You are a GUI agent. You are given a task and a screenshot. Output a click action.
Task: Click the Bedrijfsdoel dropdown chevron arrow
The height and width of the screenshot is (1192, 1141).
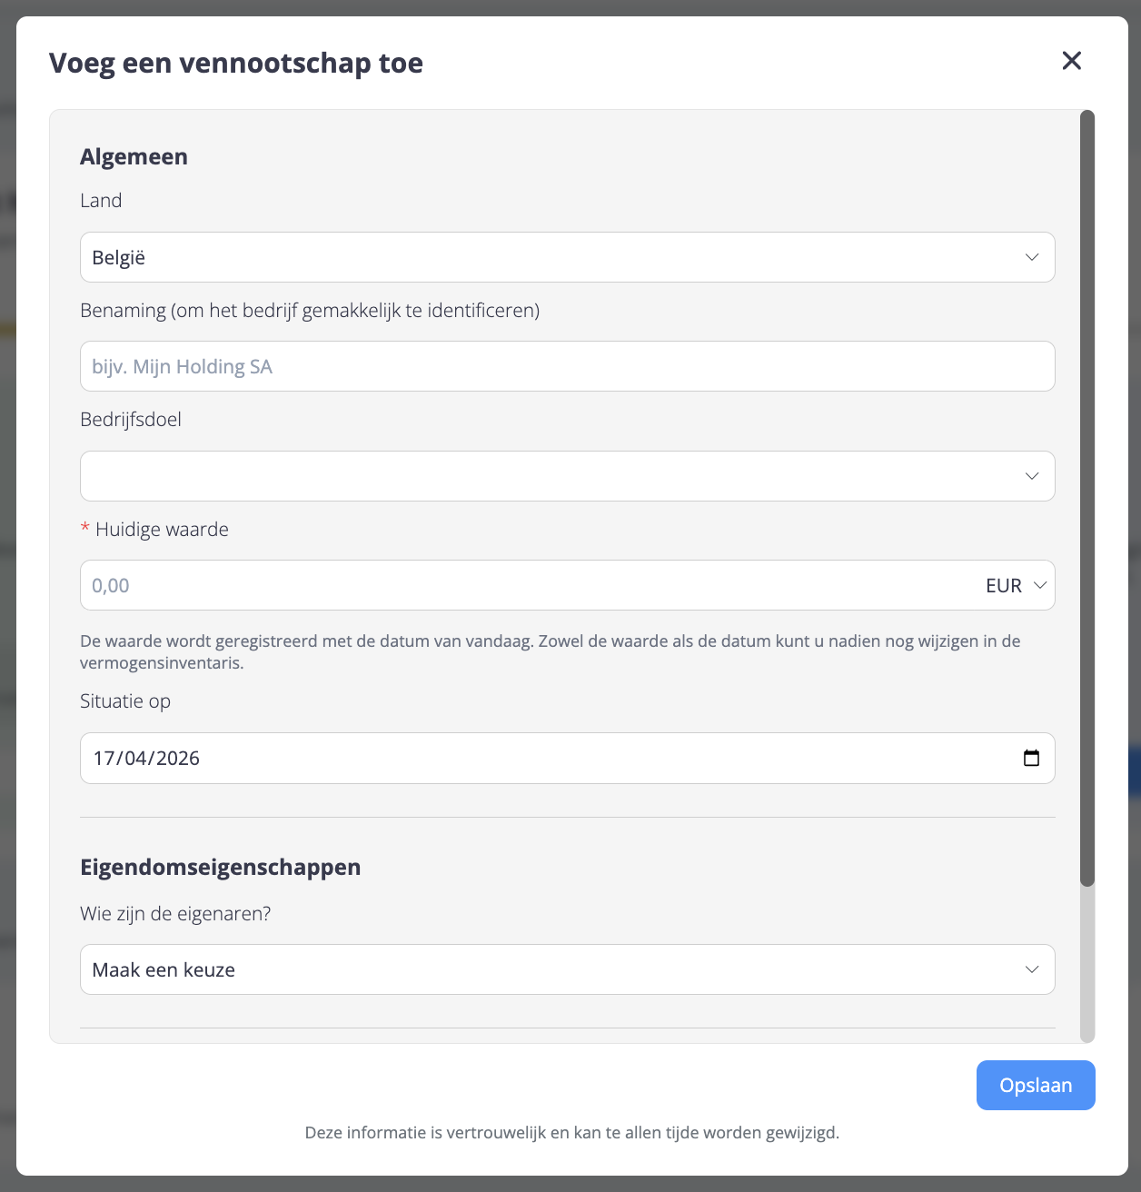pos(1031,476)
